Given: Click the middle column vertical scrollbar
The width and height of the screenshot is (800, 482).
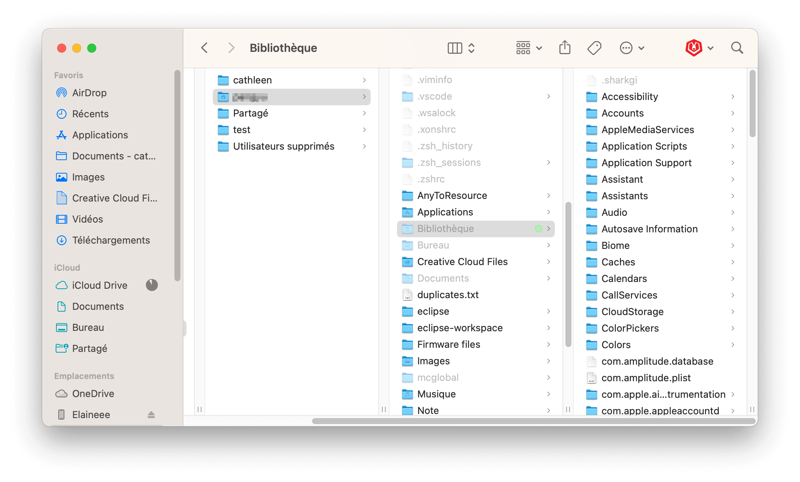Looking at the screenshot, I should coord(568,274).
